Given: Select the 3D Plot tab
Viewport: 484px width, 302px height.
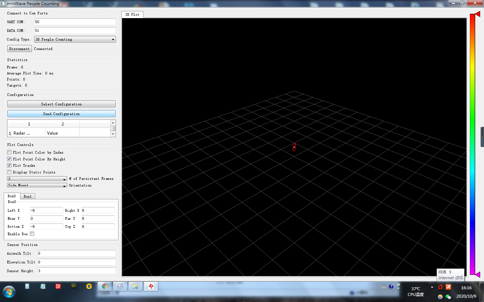Looking at the screenshot, I should pos(132,14).
